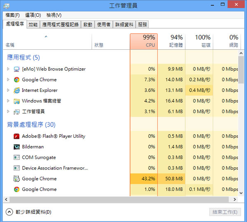
Task: Click the Google Chrome app icon under 應用程式
Action: tap(16, 80)
